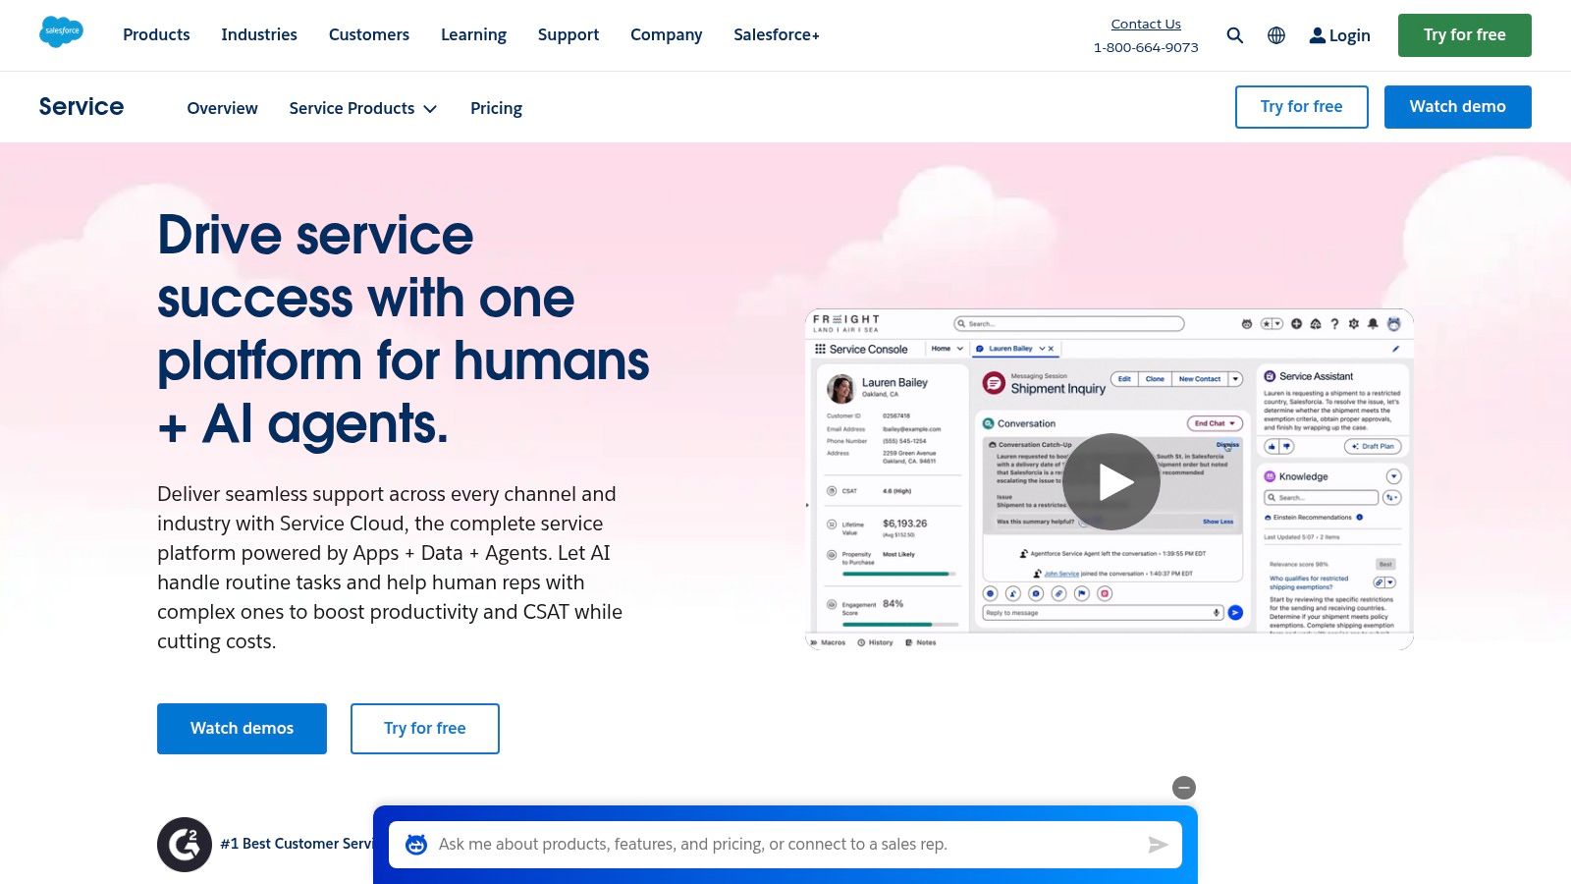Click the outlined Try for free header button

coord(1302,106)
